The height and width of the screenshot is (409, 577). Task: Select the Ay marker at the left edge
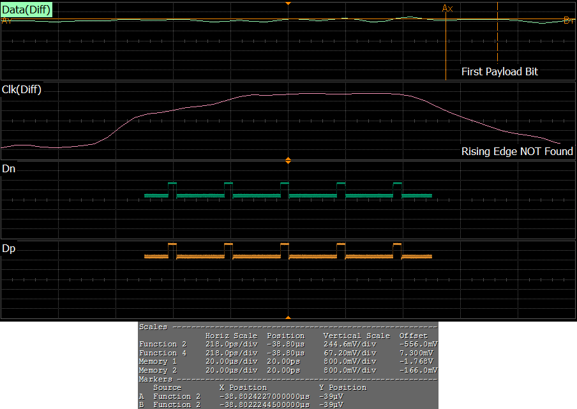pyautogui.click(x=7, y=20)
